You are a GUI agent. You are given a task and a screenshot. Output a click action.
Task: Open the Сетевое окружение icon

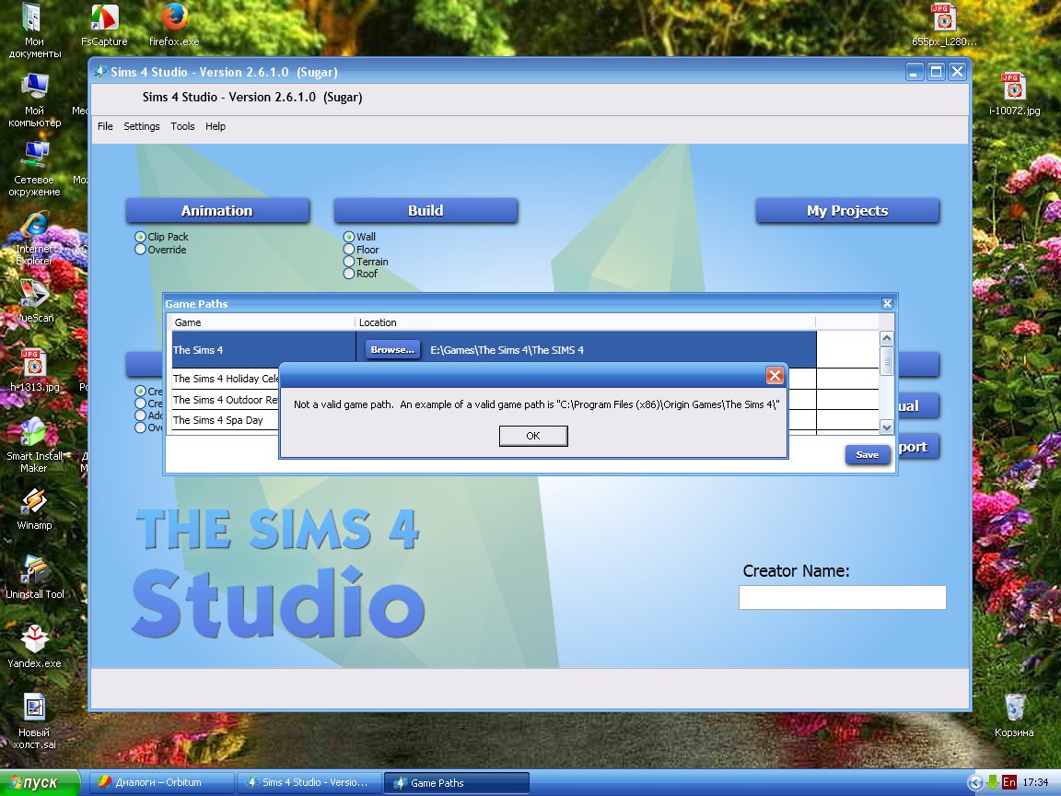coord(34,169)
